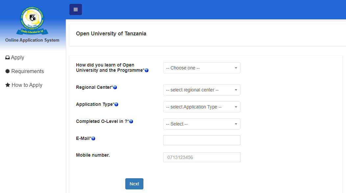
Task: Click into the E-Mail input field
Action: (x=202, y=140)
